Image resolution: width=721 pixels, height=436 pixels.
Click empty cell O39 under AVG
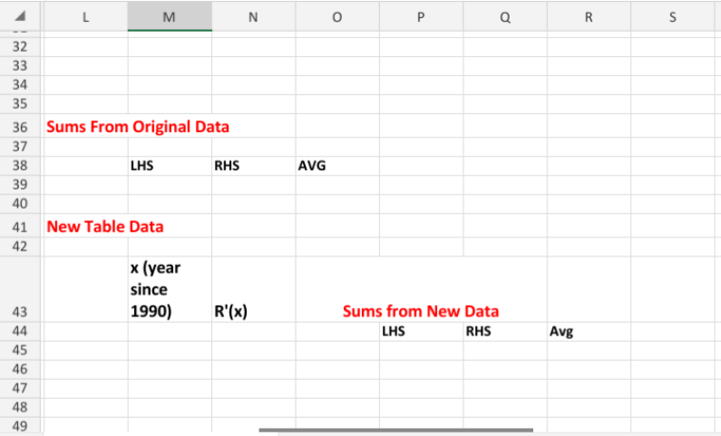point(337,185)
